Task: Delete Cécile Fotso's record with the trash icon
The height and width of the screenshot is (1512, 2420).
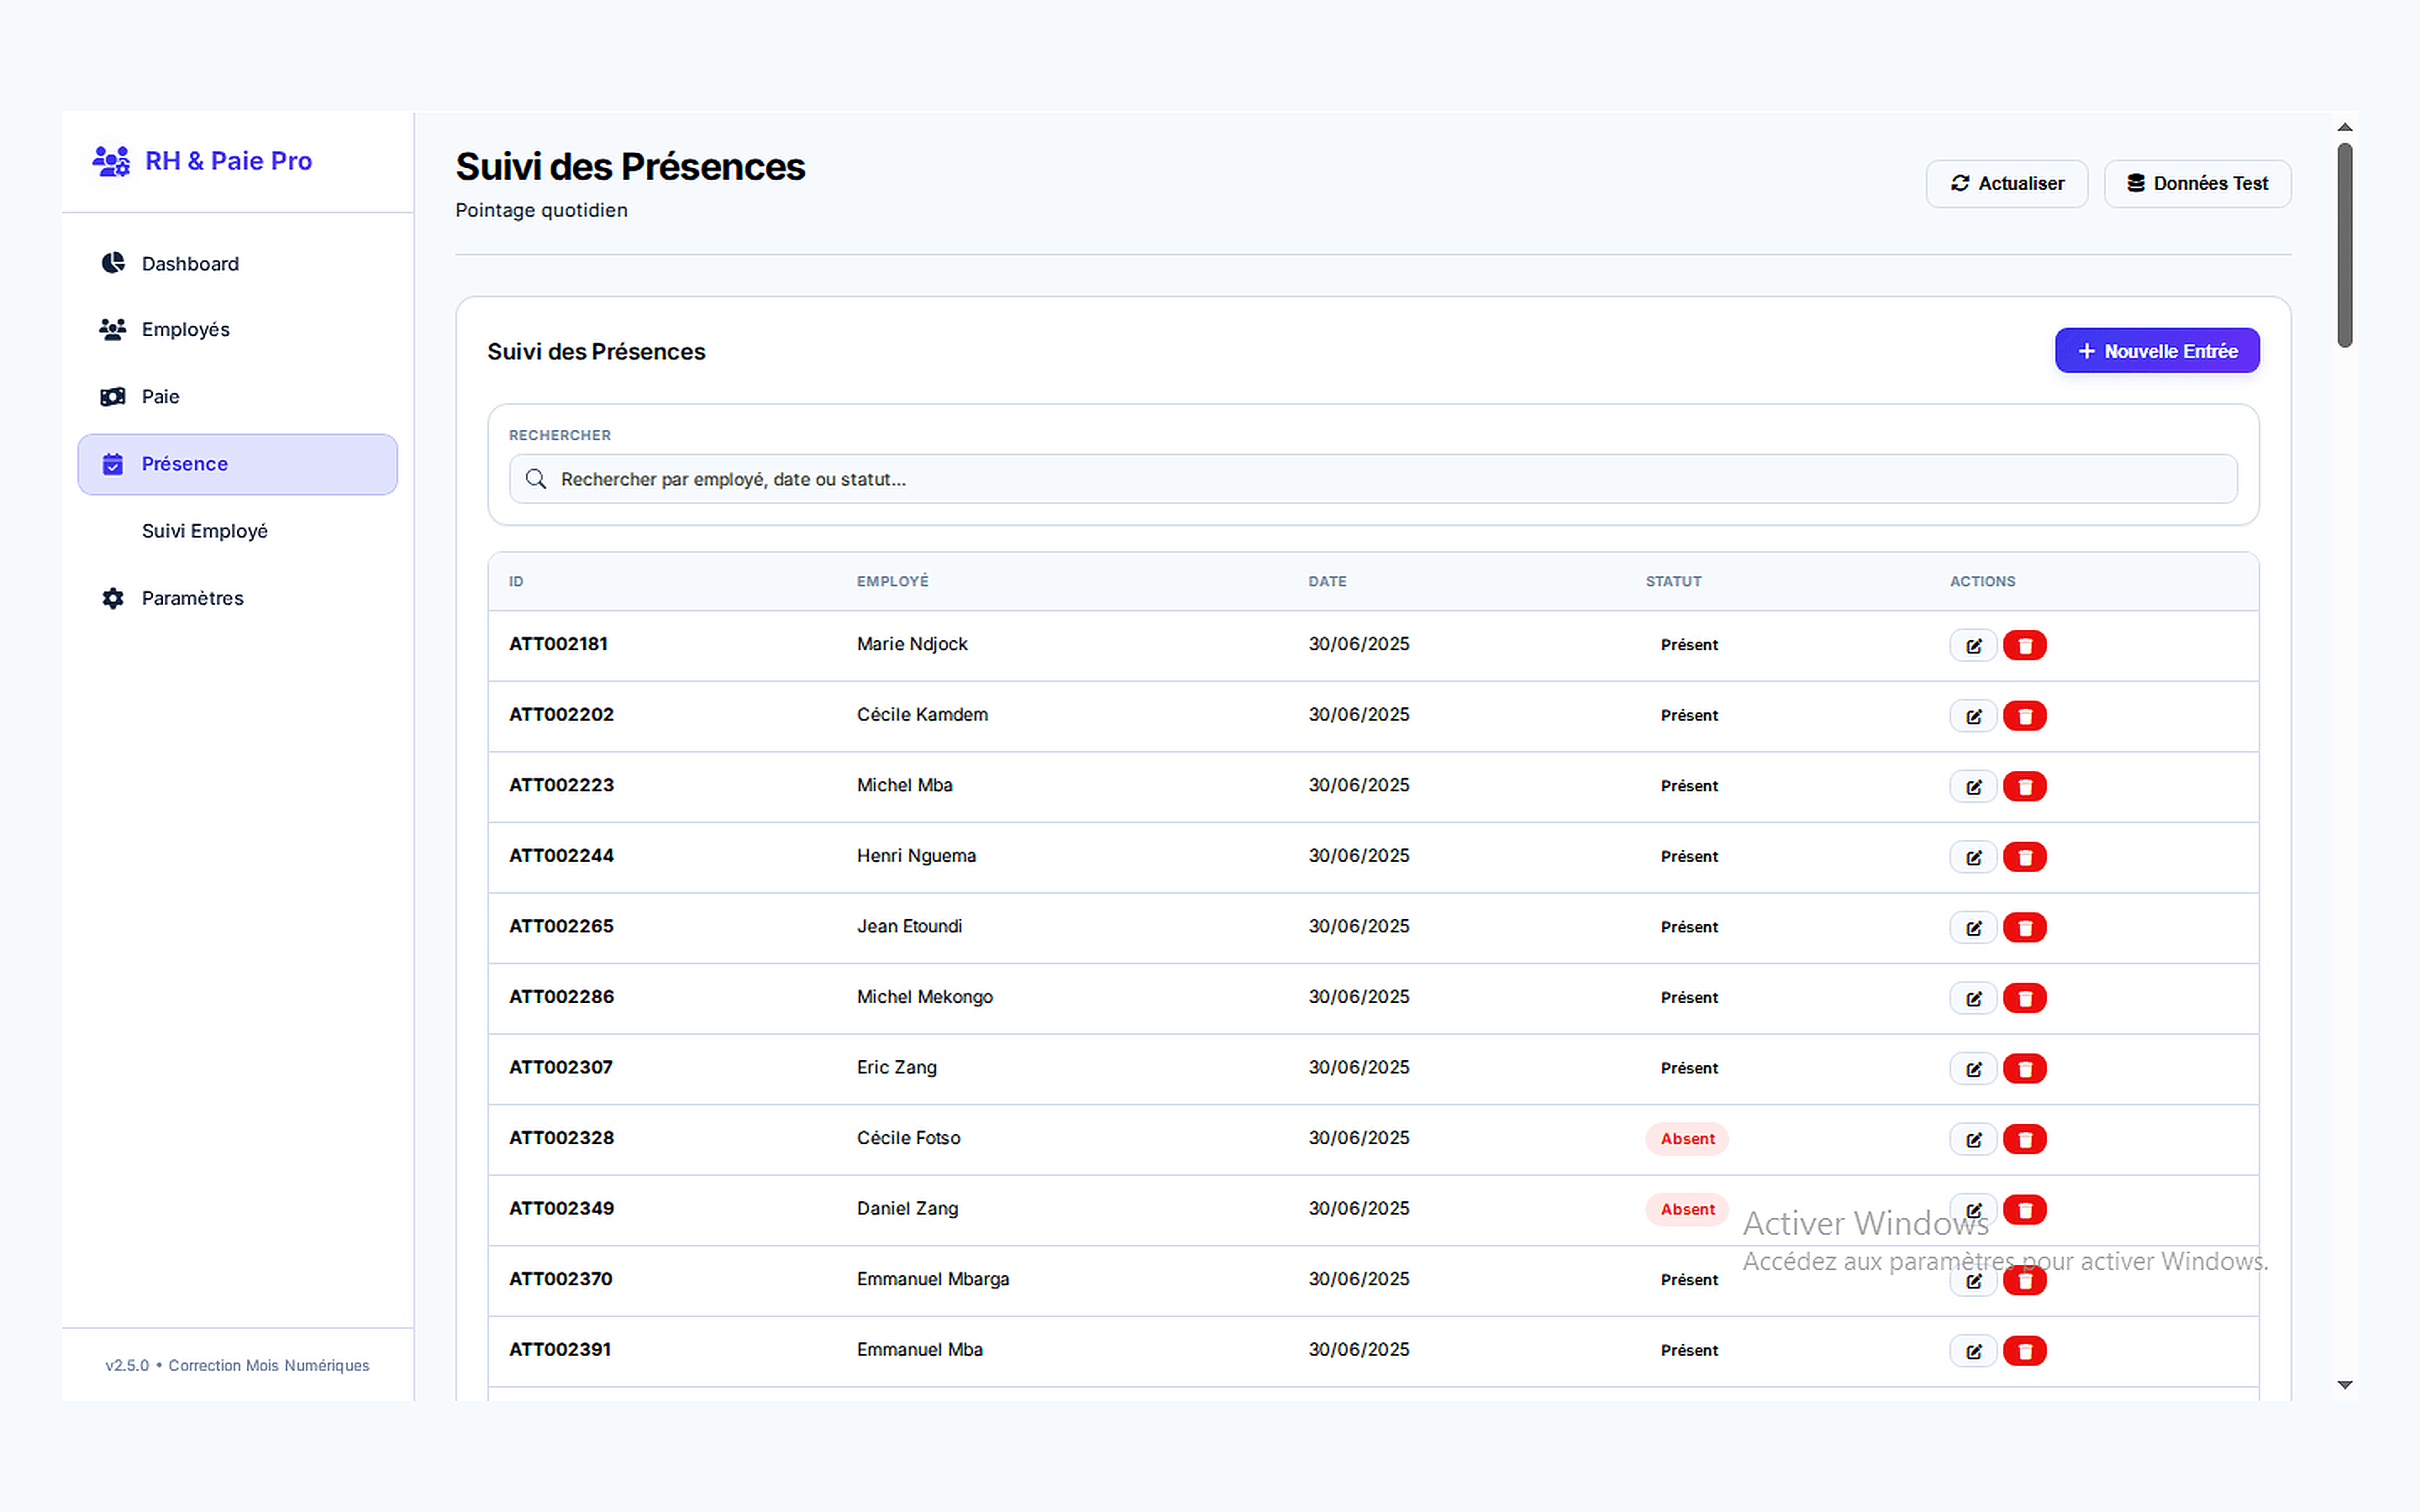Action: [x=2025, y=1139]
